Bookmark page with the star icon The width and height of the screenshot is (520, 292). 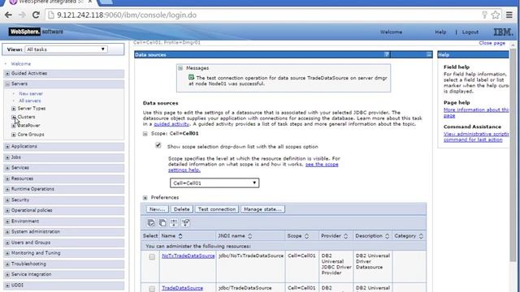click(x=496, y=15)
